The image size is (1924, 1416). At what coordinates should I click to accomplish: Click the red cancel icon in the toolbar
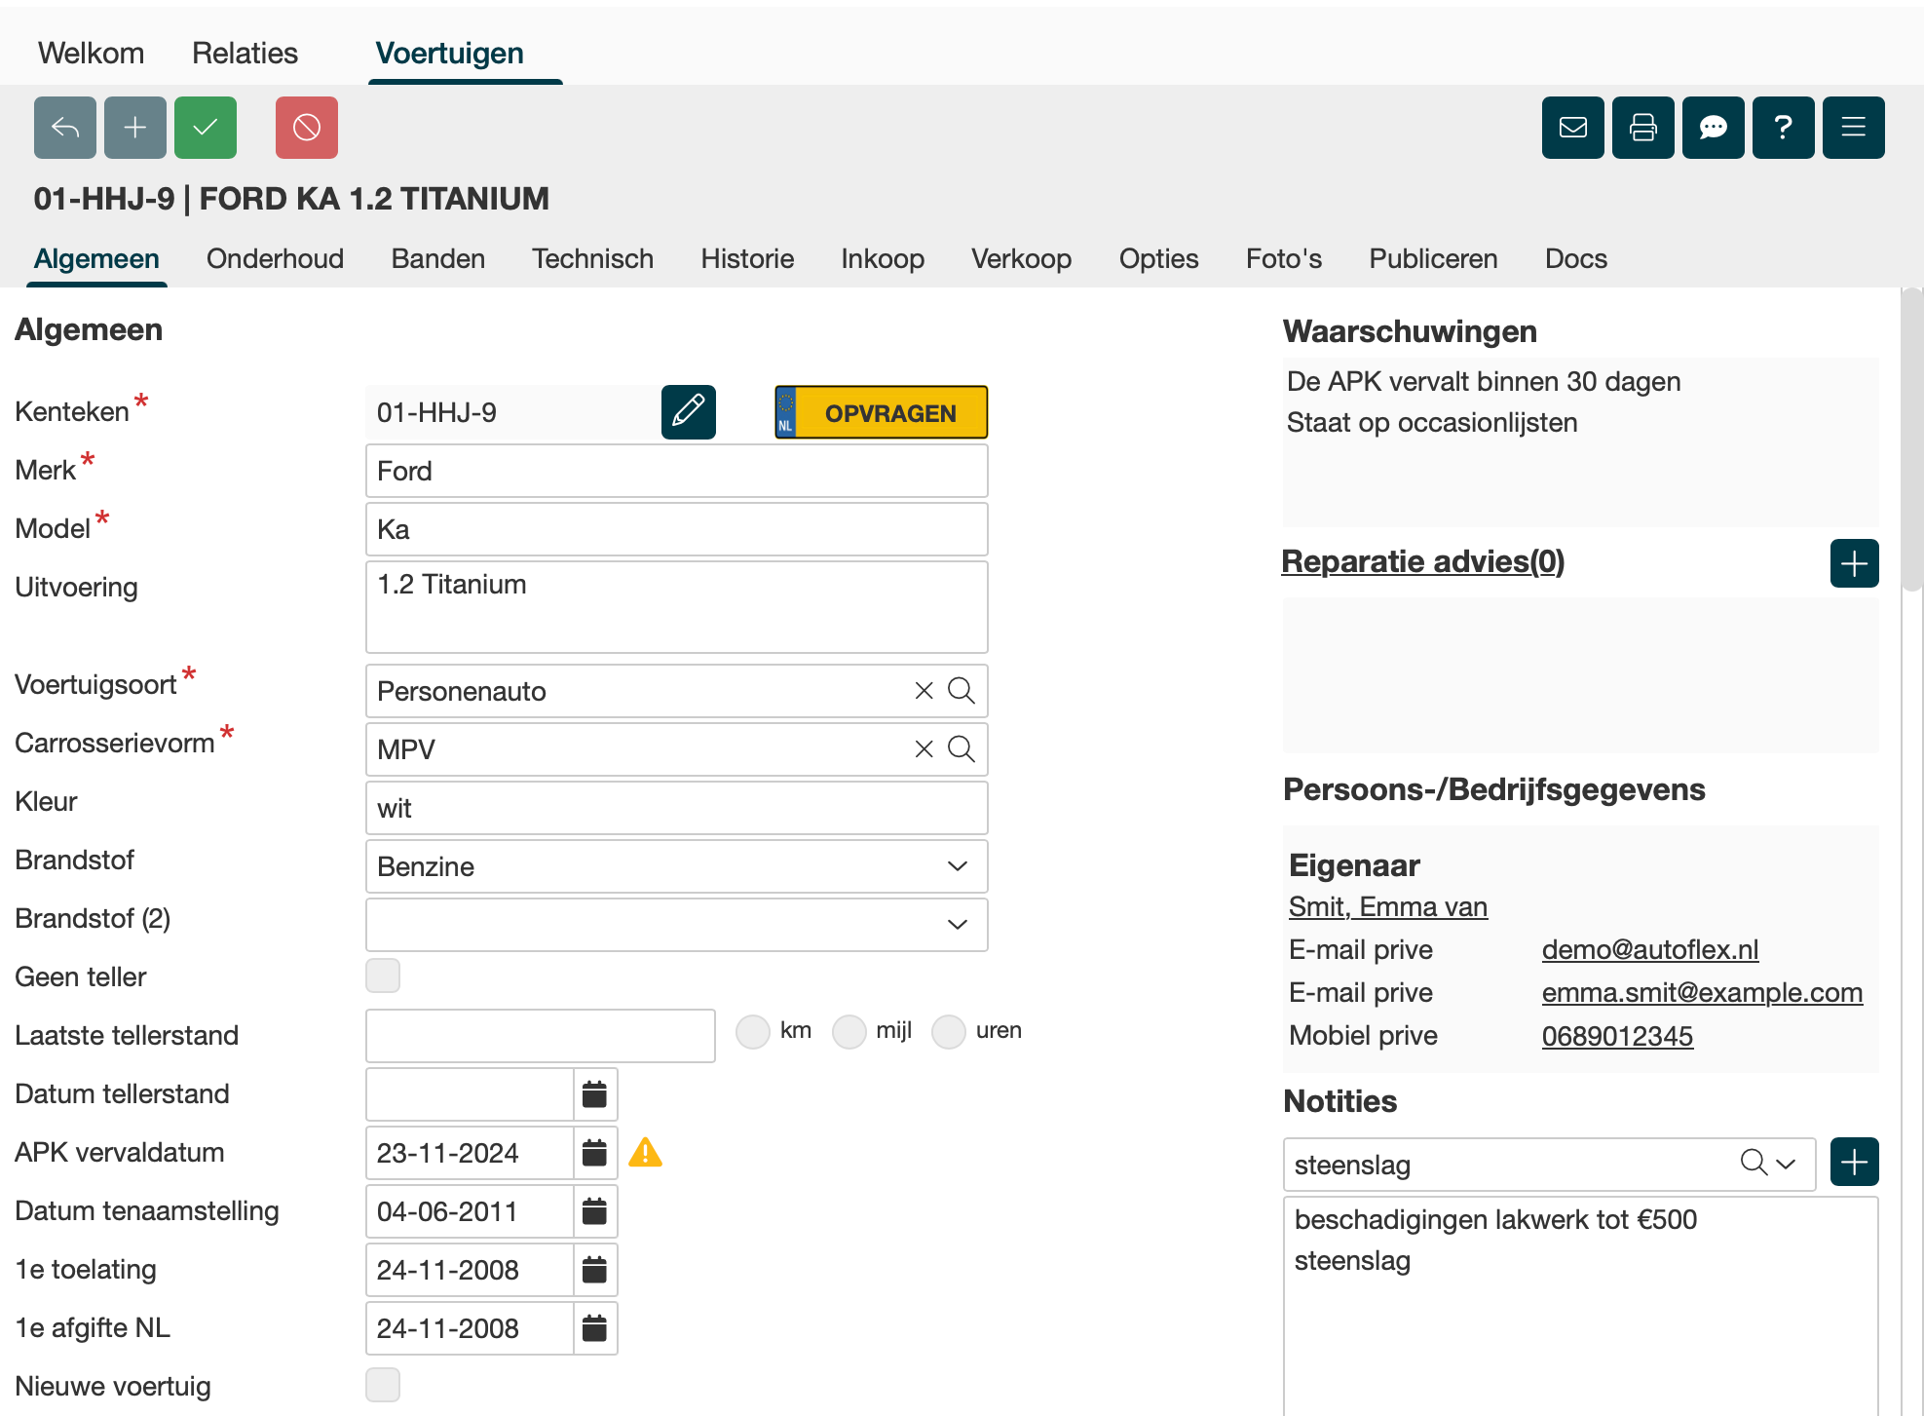(306, 128)
